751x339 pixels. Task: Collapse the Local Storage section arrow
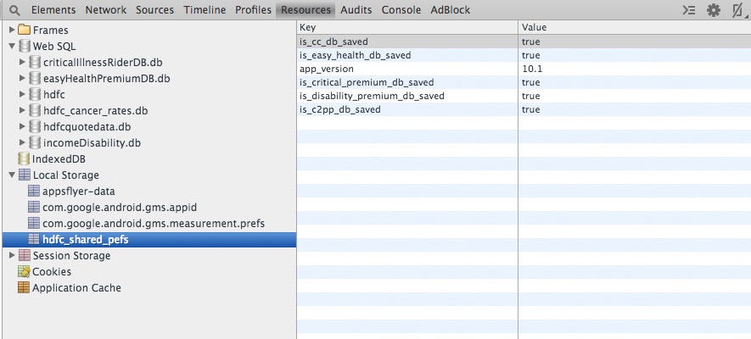[12, 175]
